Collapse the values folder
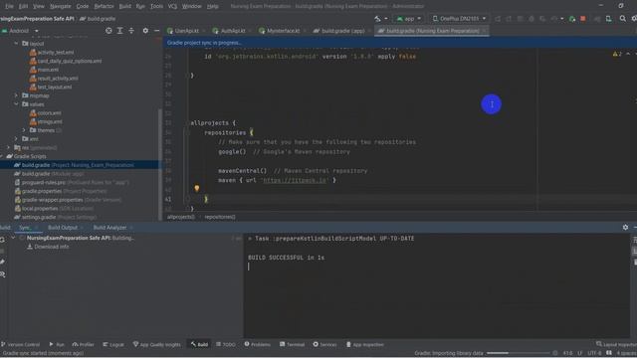 pyautogui.click(x=16, y=104)
